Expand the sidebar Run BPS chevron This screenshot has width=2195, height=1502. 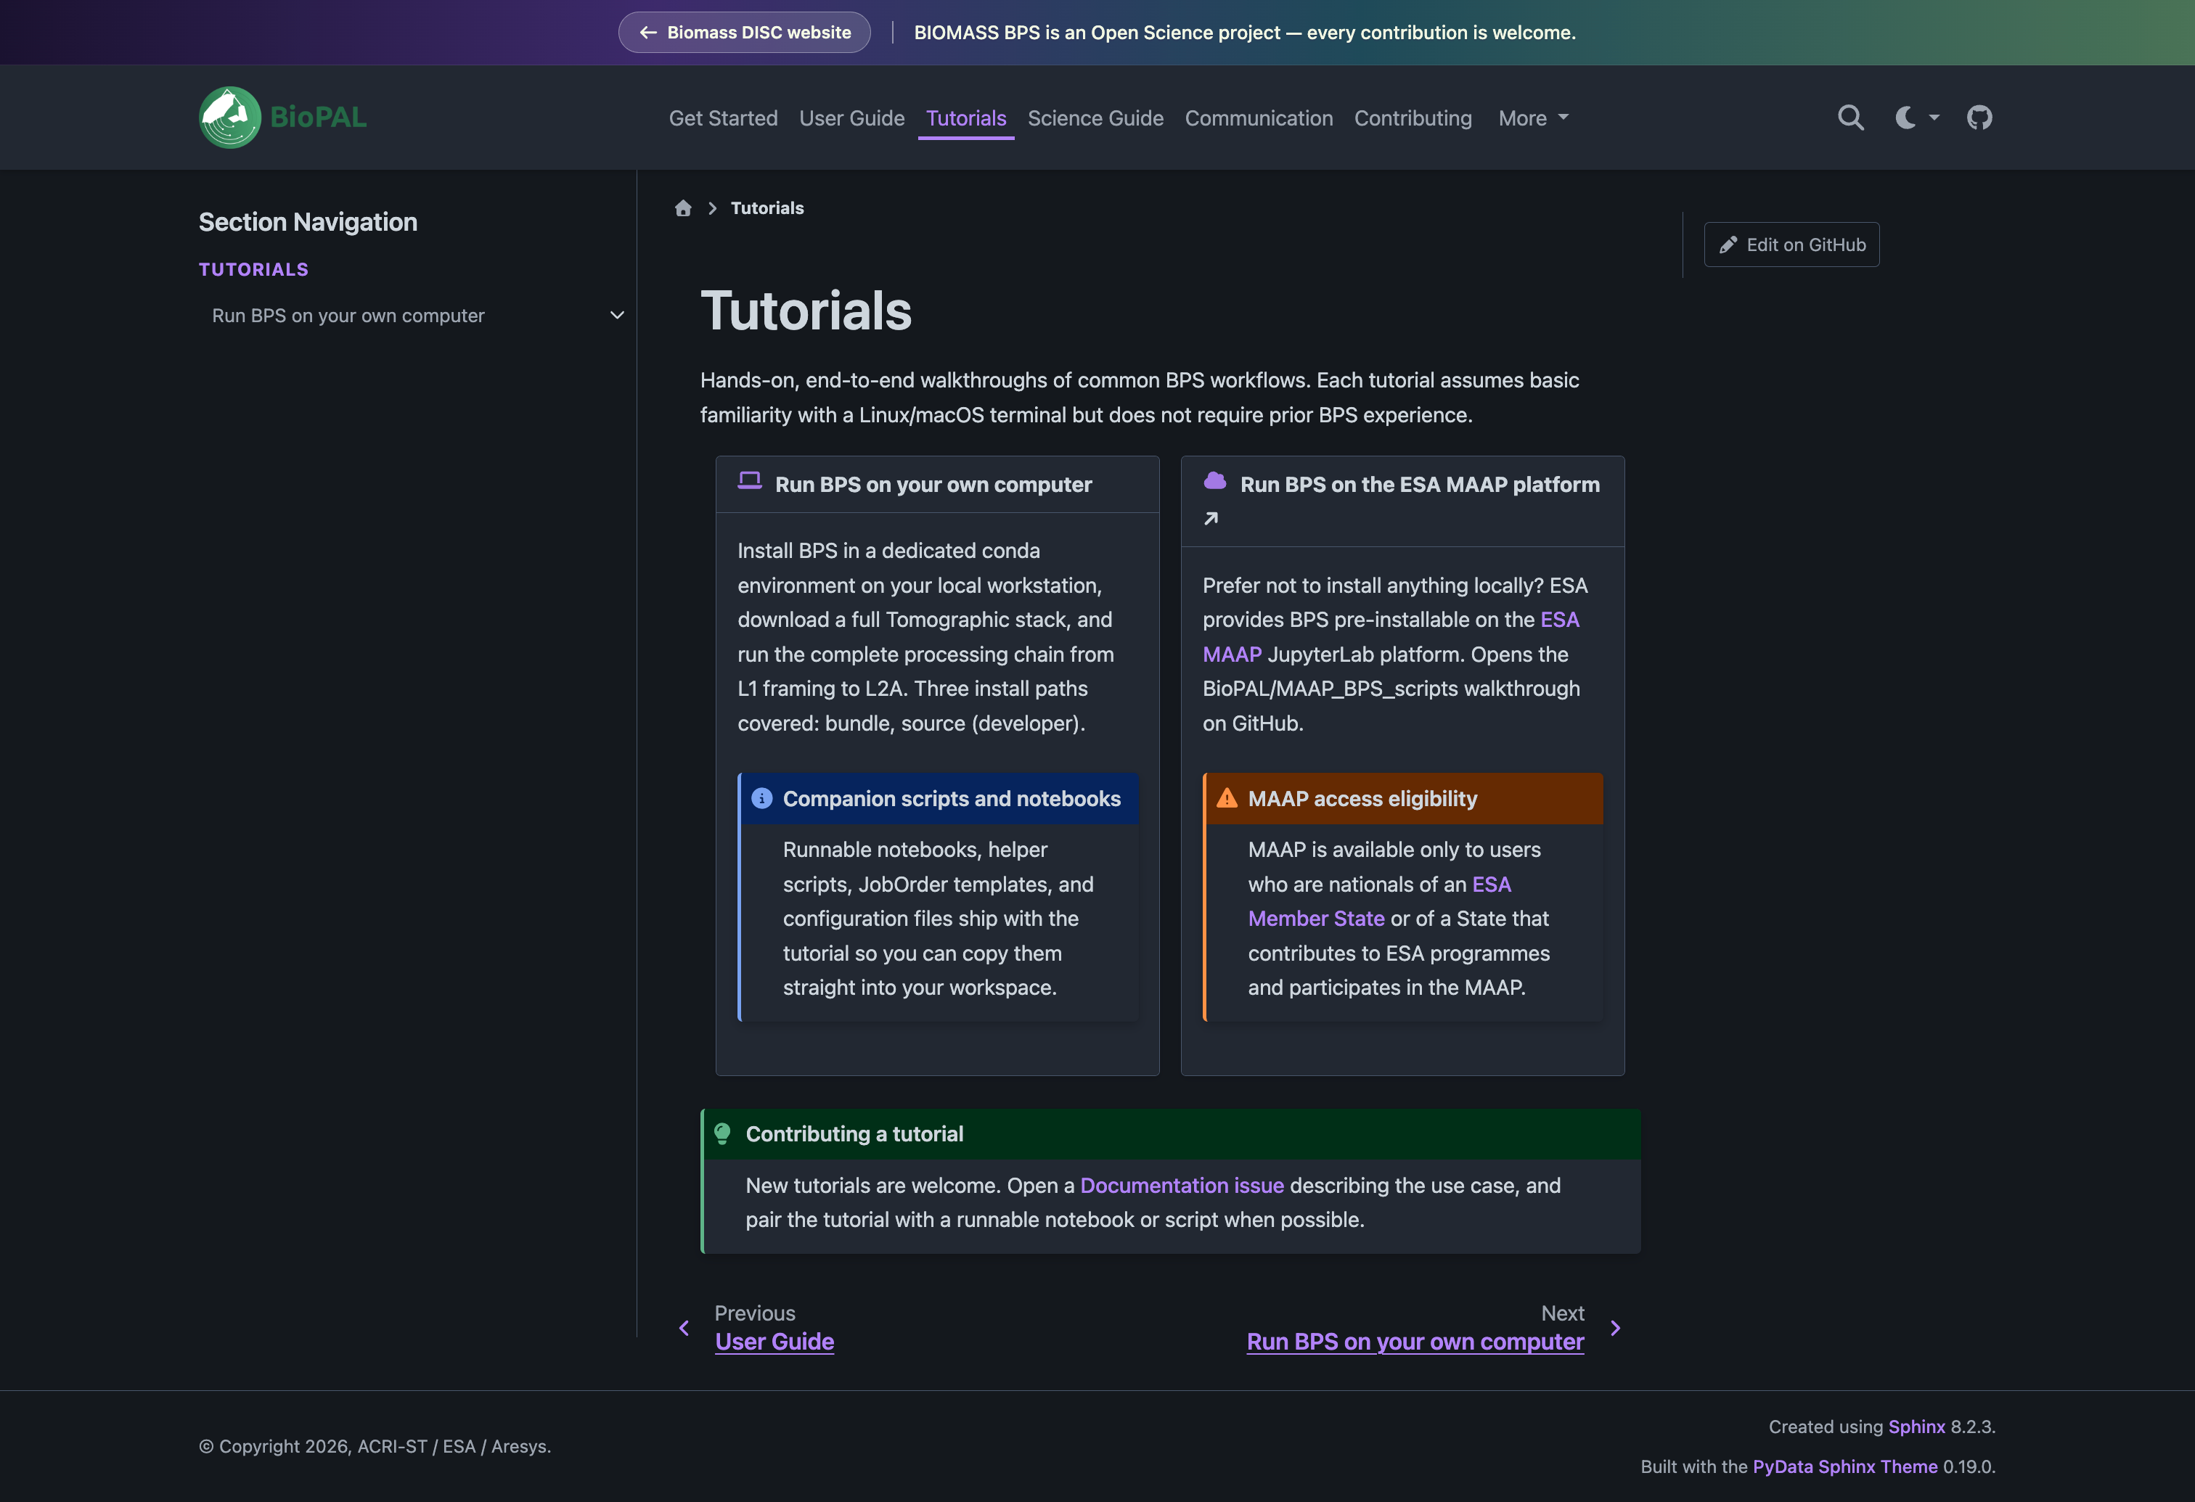pyautogui.click(x=617, y=316)
